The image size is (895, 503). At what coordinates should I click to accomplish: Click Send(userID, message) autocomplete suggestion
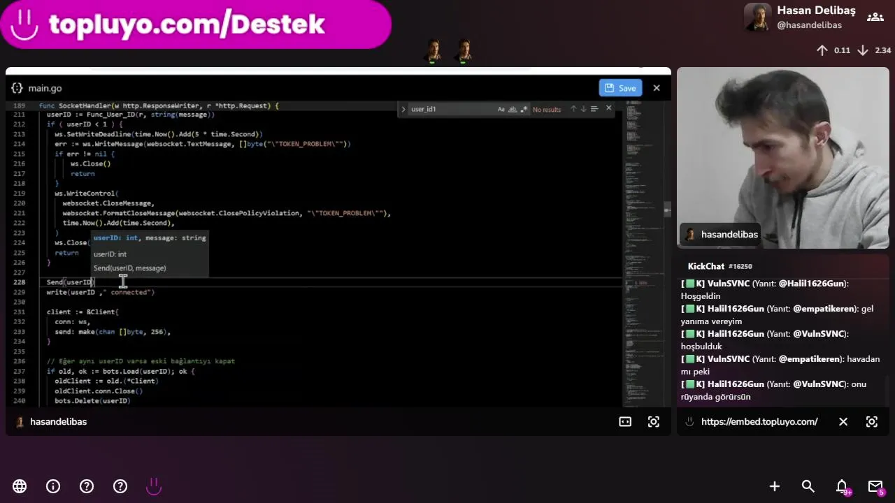[x=130, y=268]
